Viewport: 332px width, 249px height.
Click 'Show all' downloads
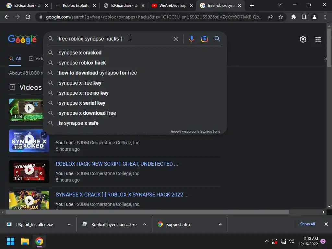[307, 224]
